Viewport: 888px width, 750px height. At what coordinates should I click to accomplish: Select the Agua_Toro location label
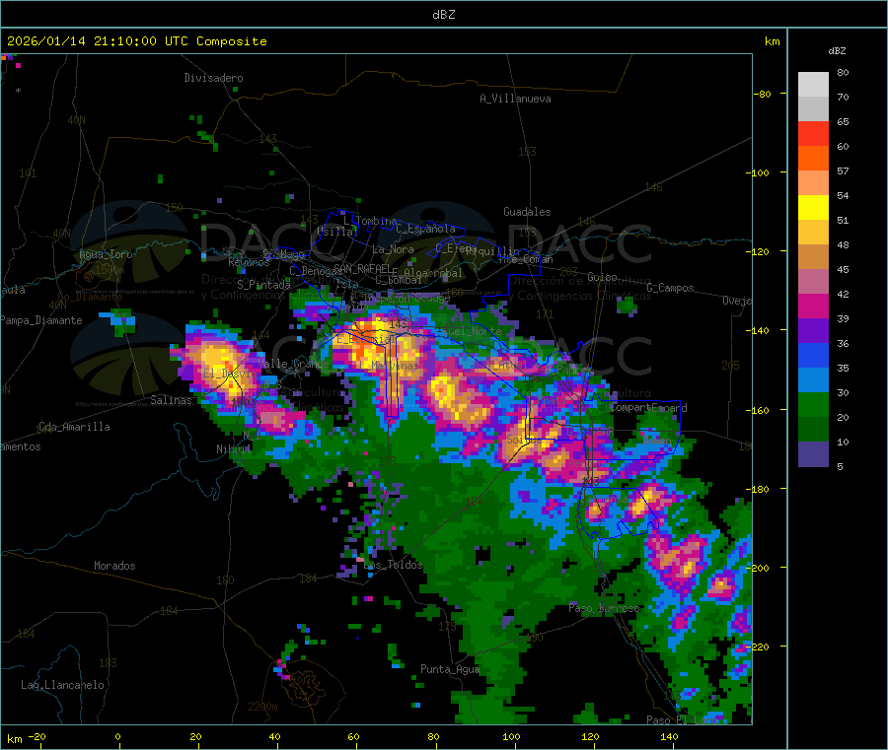point(106,254)
